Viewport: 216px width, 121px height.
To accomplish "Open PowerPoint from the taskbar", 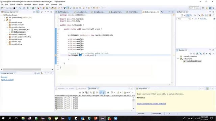I will [96, 118].
